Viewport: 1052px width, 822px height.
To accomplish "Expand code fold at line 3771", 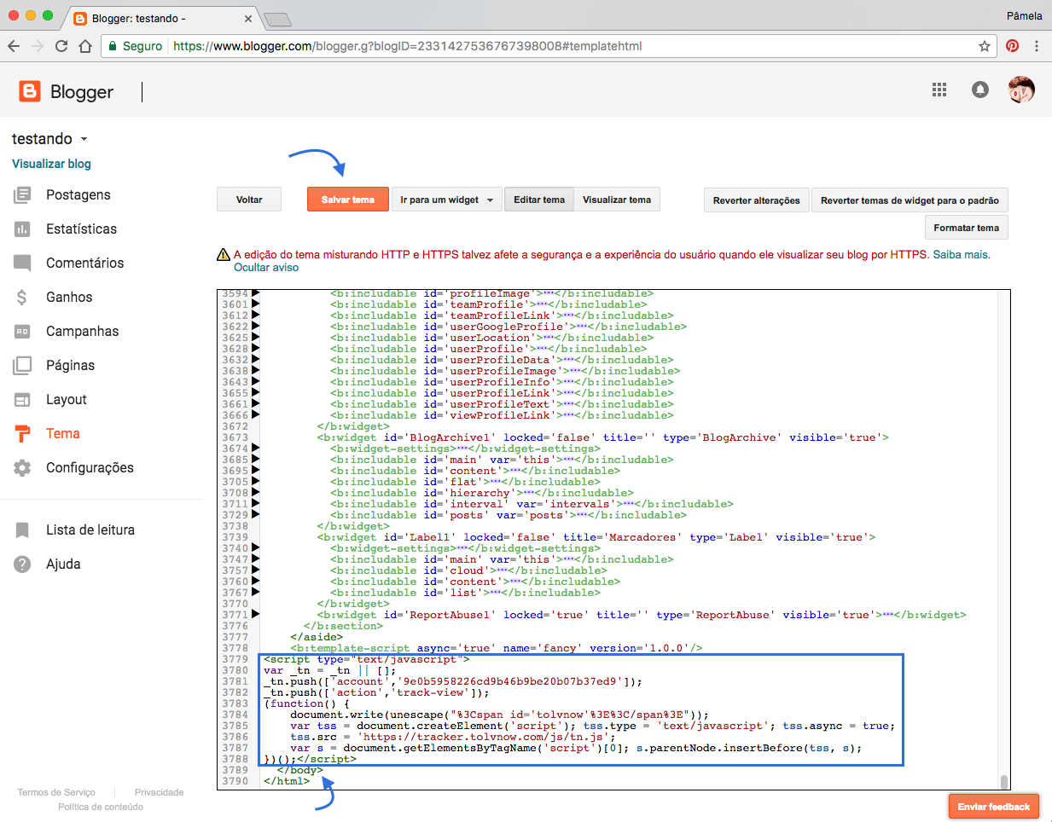I will [255, 615].
